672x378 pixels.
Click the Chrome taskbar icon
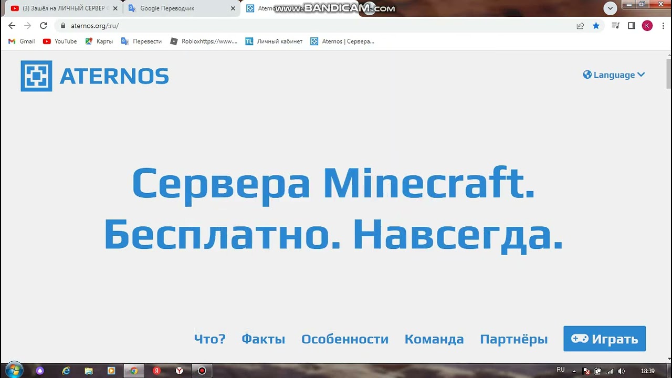coord(134,371)
